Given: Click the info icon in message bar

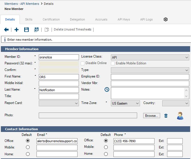Looking at the screenshot, I should (5, 39).
